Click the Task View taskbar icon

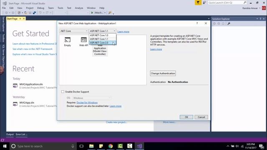(x=81, y=146)
